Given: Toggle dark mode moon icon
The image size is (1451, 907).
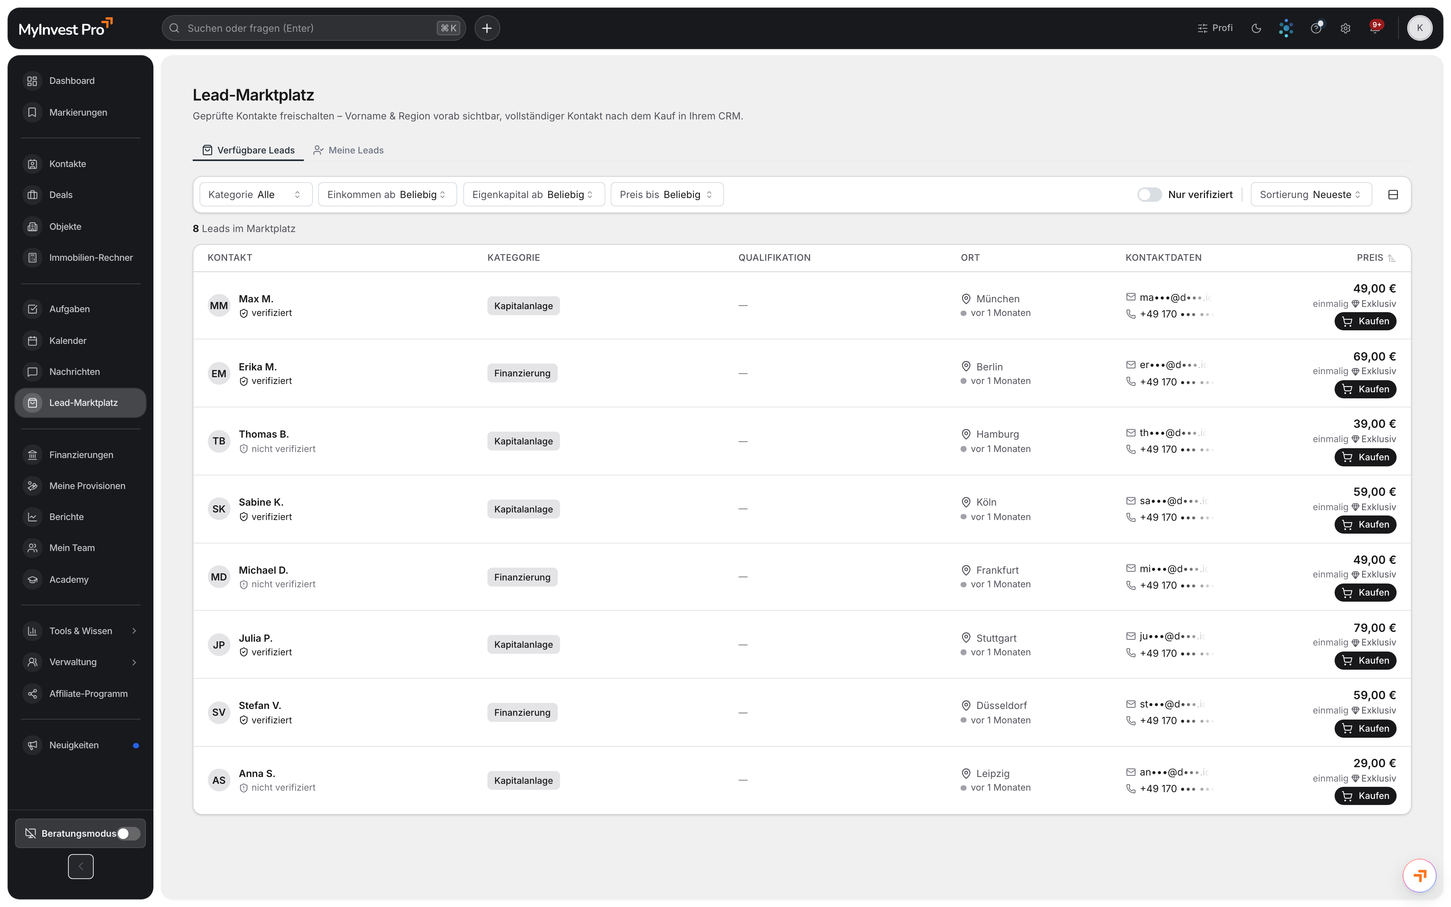Looking at the screenshot, I should pos(1256,28).
